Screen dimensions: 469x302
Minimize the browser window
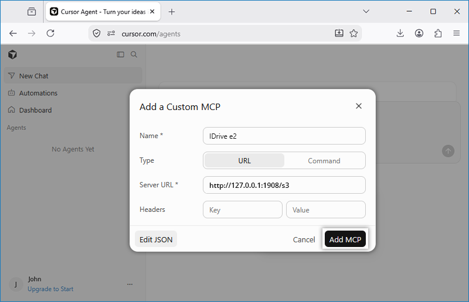409,11
